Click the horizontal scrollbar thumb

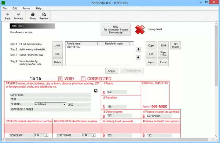(x=107, y=139)
